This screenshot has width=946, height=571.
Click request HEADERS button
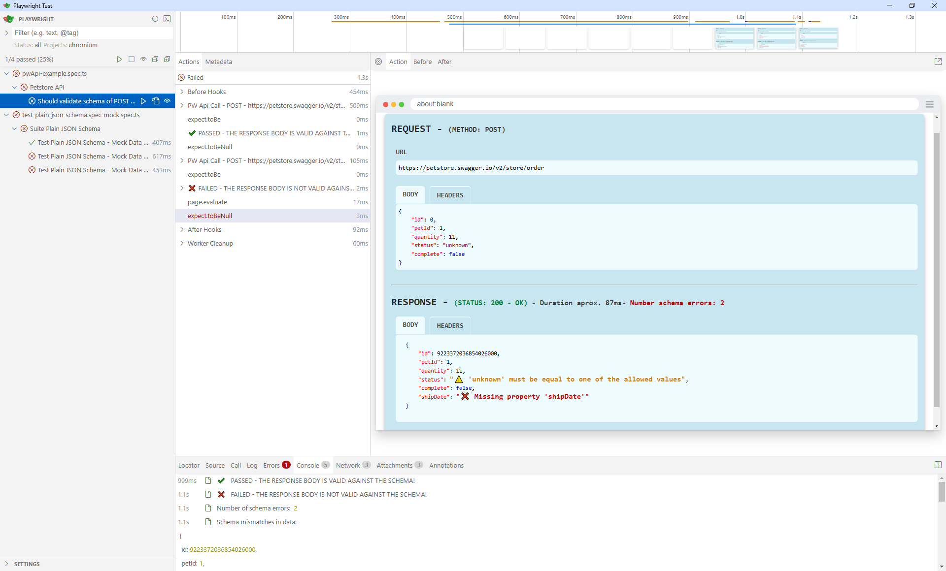tap(450, 195)
